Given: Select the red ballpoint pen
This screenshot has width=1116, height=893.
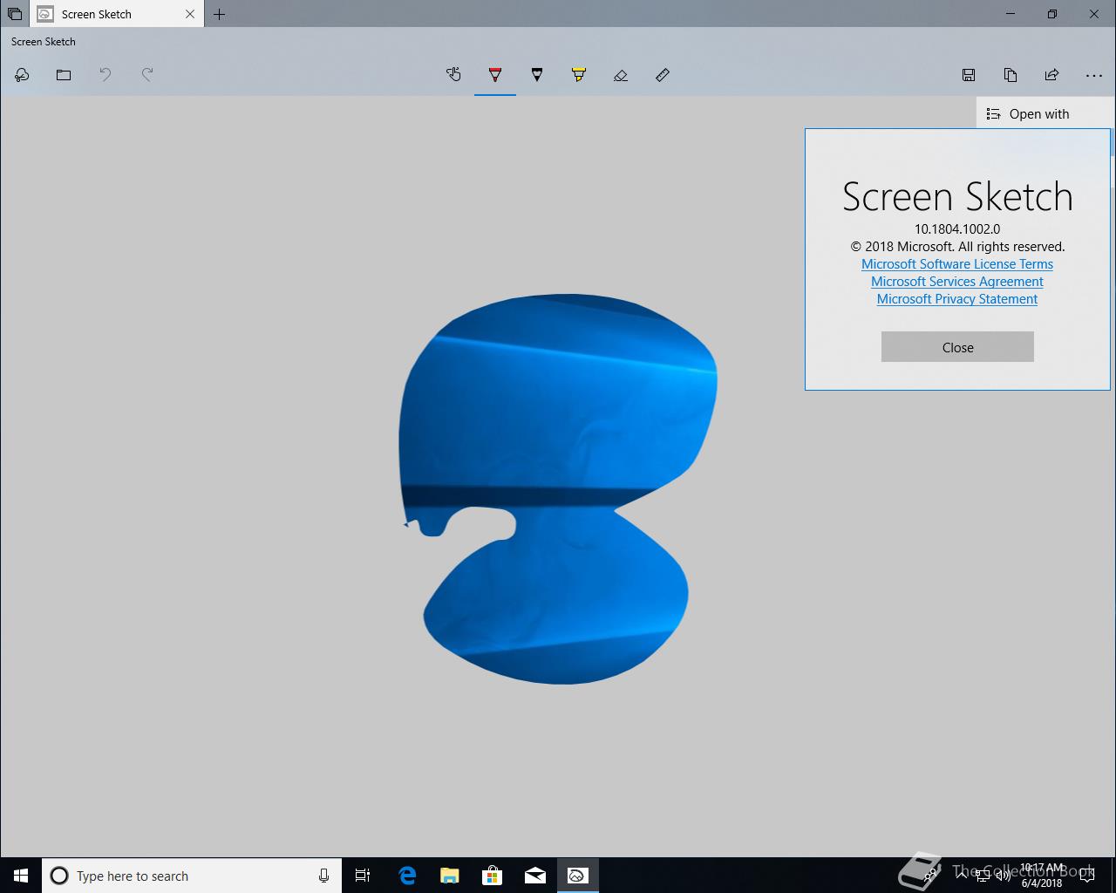Looking at the screenshot, I should point(495,75).
